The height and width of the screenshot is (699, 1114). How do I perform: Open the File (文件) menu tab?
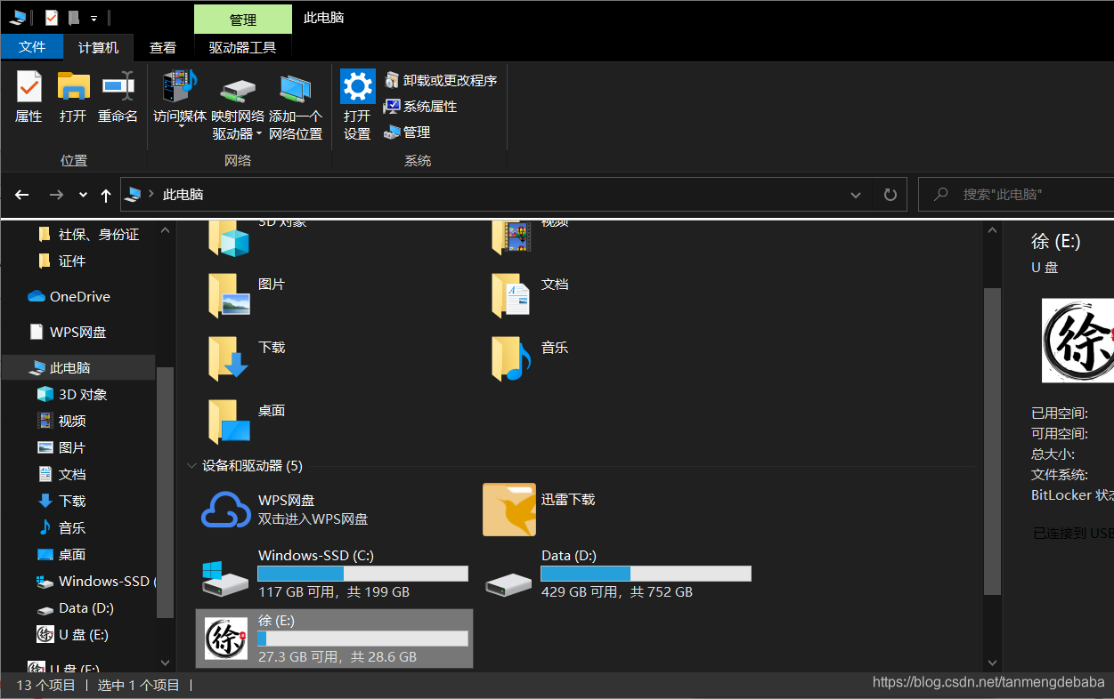click(32, 48)
